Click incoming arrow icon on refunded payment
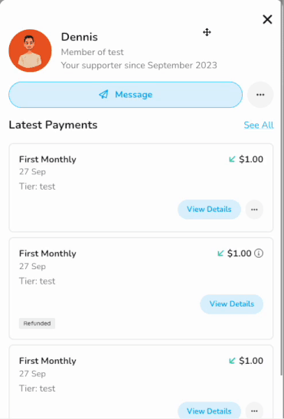Image resolution: width=284 pixels, height=419 pixels. click(220, 253)
